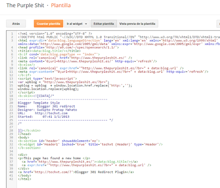Click the b:skin CDATA line
220x188 pixels.
click(x=36, y=96)
